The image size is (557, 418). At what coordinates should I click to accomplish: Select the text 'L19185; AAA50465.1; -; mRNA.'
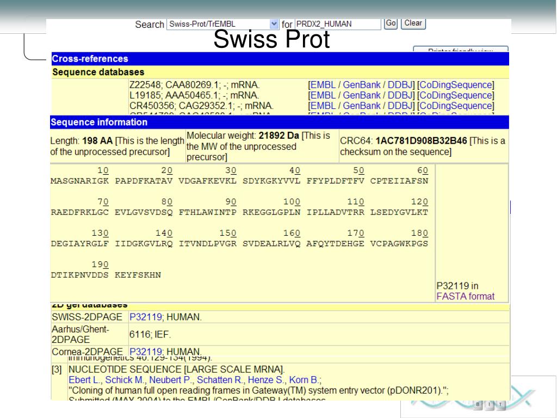click(194, 95)
